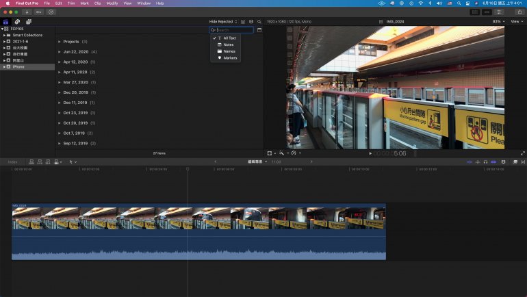Toggle the Inspector panel button
Image resolution: width=527 pixels, height=297 pixels.
[499, 12]
